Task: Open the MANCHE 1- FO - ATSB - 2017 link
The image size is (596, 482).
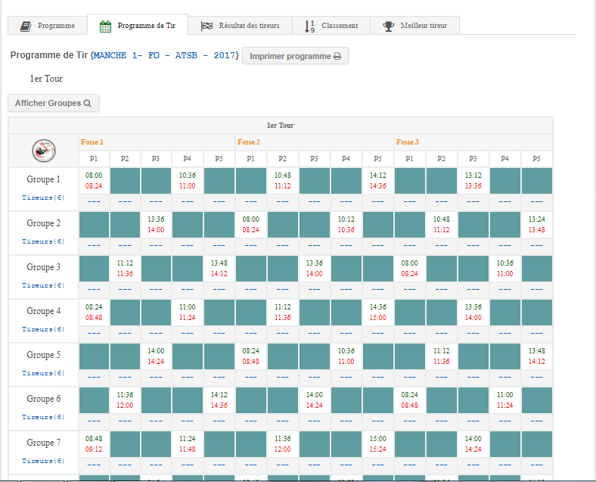Action: click(165, 55)
